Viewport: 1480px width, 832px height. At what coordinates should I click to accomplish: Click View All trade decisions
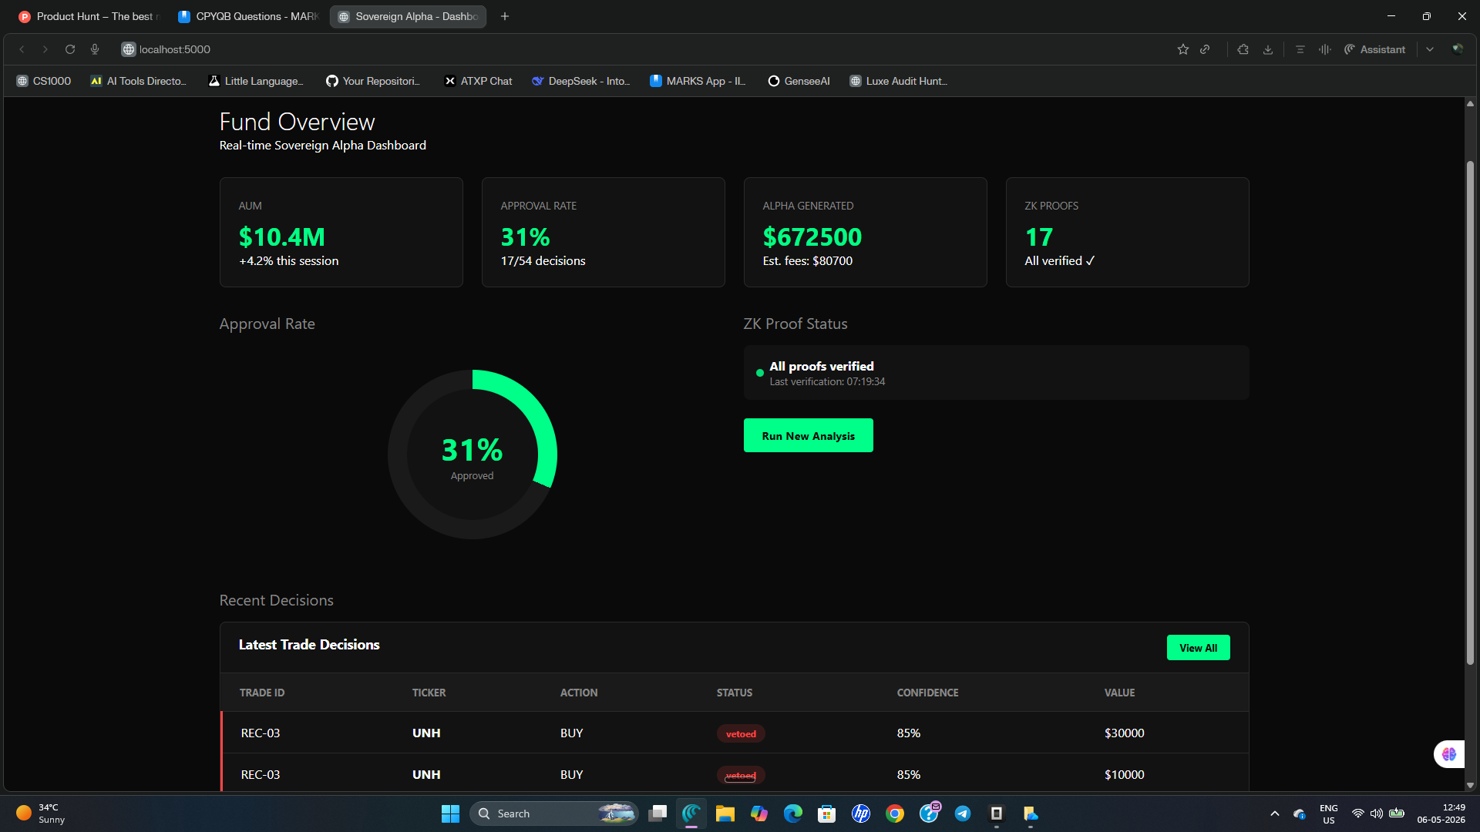pyautogui.click(x=1198, y=648)
